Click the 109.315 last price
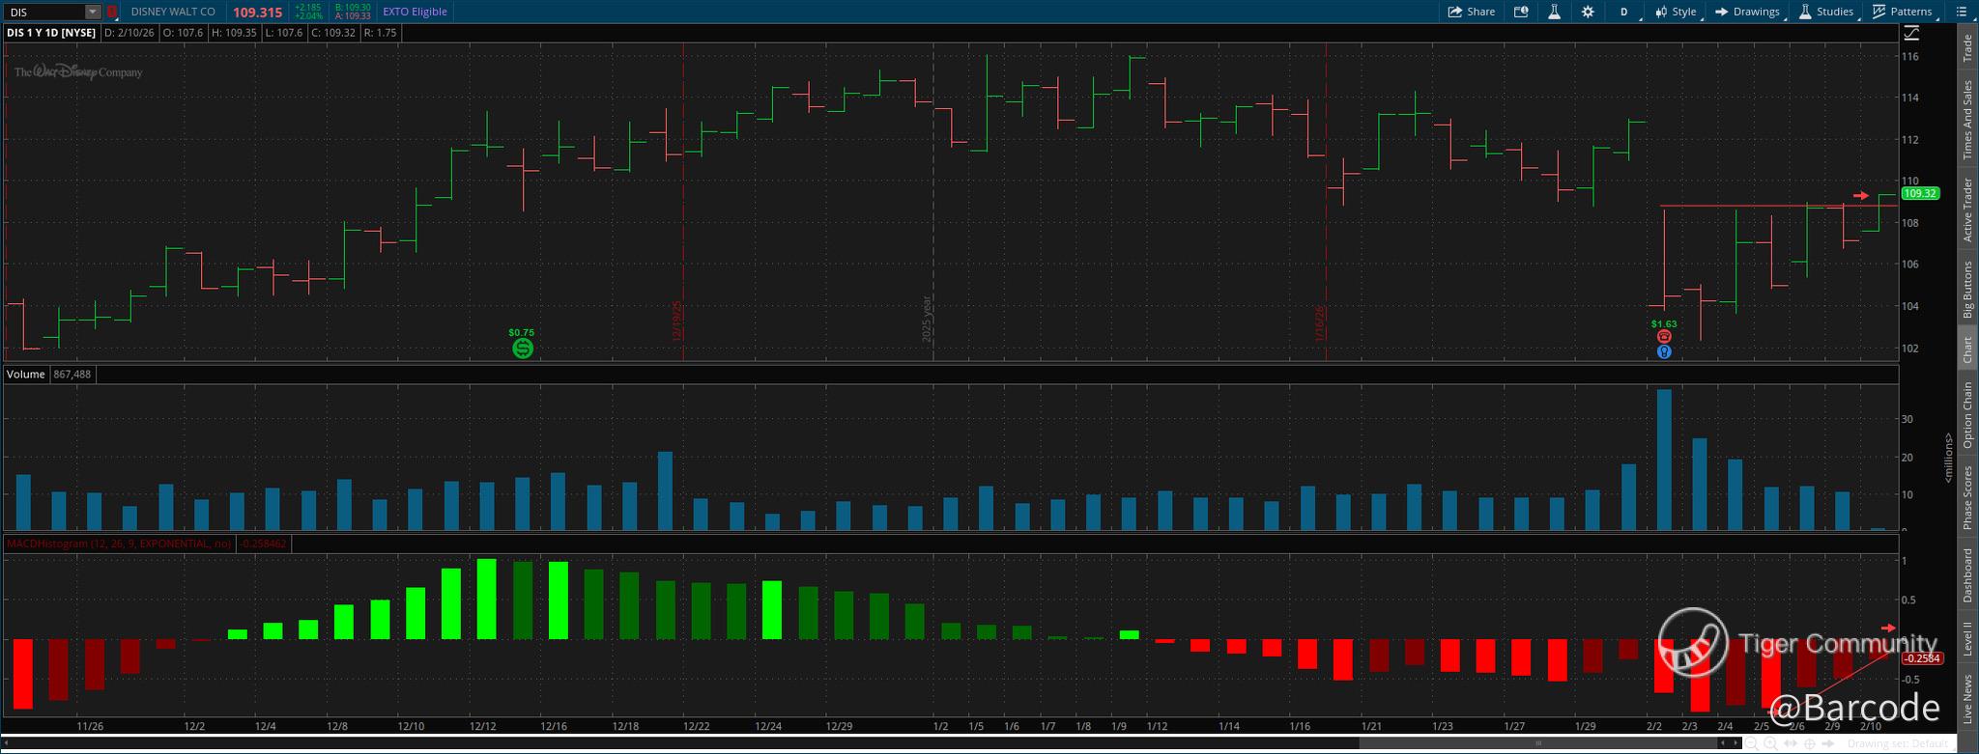Viewport: 1979px width, 754px height. 257,13
